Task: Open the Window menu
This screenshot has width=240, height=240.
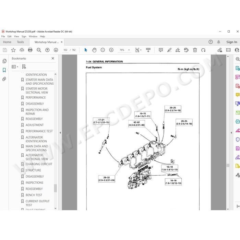Action: tap(33, 36)
